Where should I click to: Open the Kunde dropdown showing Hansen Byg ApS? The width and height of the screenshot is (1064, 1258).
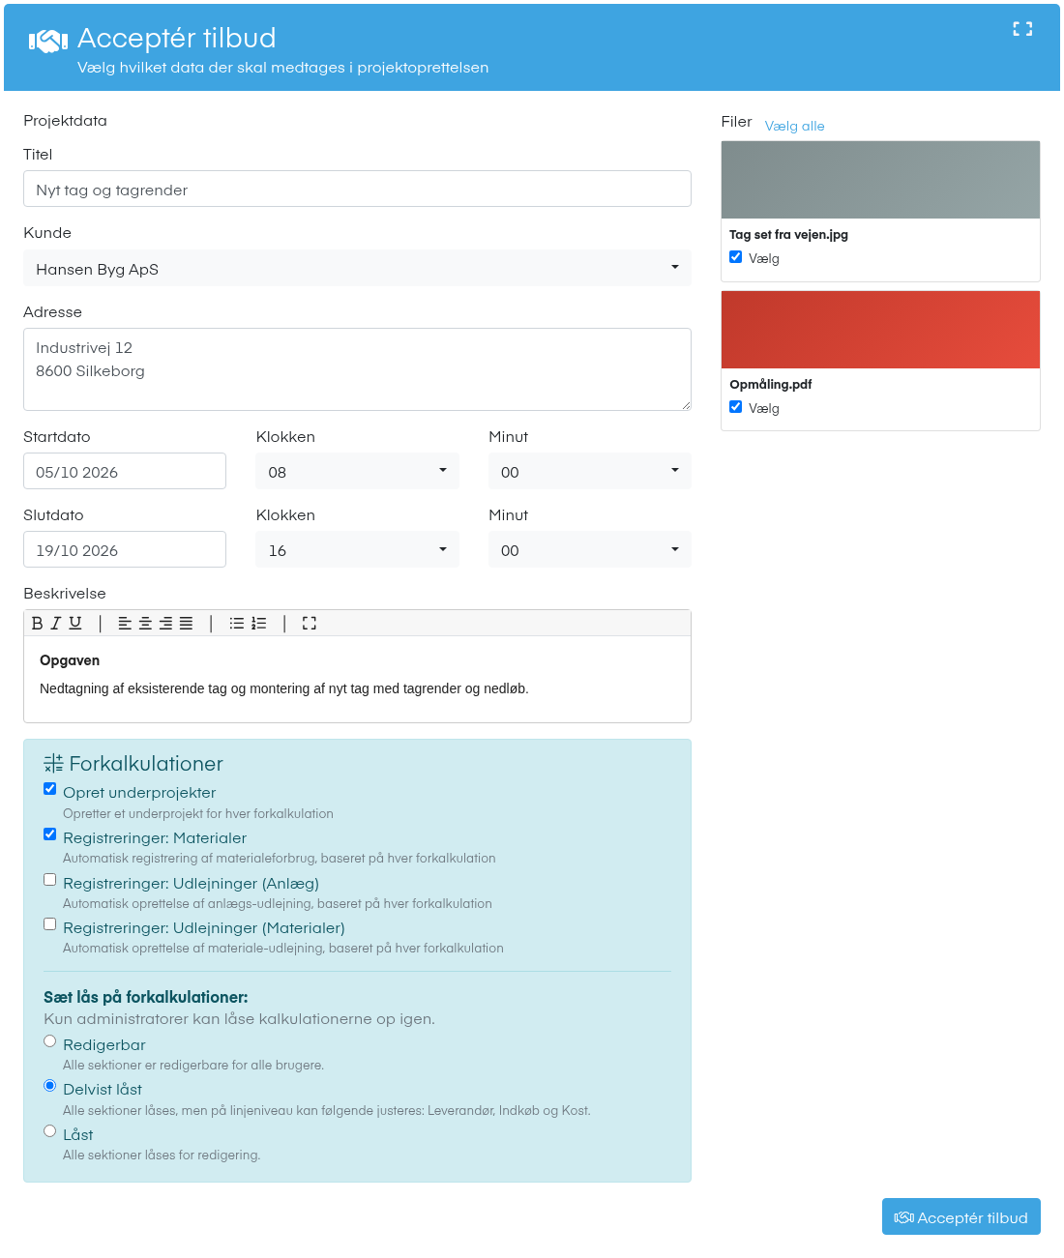coord(357,268)
